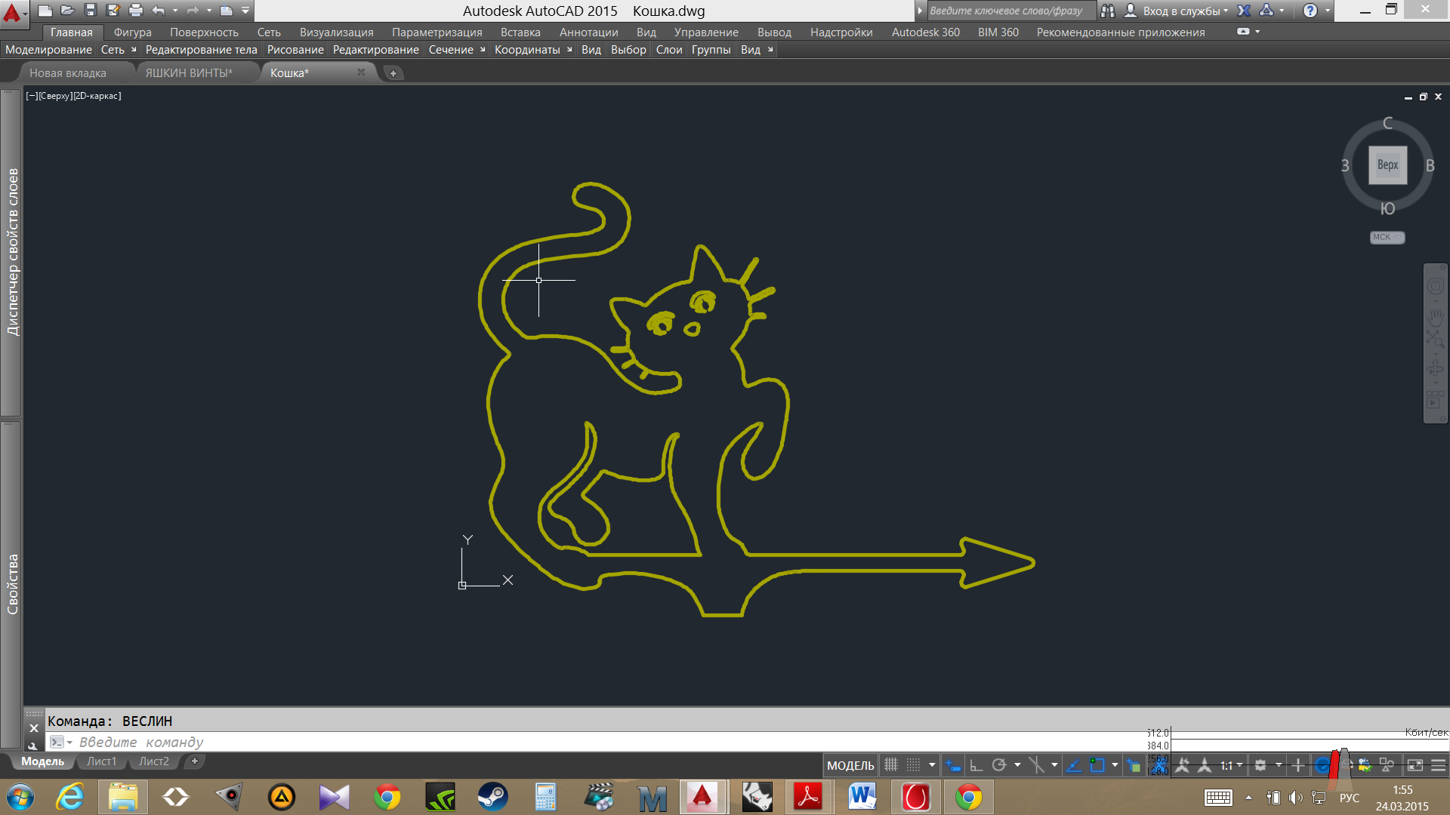Image resolution: width=1450 pixels, height=815 pixels.
Task: Toggle ortho mode in status bar
Action: tap(976, 765)
